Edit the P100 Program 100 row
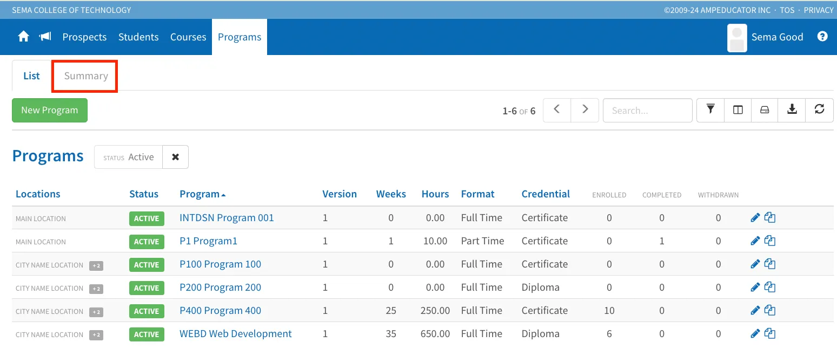The height and width of the screenshot is (356, 837). coord(755,264)
